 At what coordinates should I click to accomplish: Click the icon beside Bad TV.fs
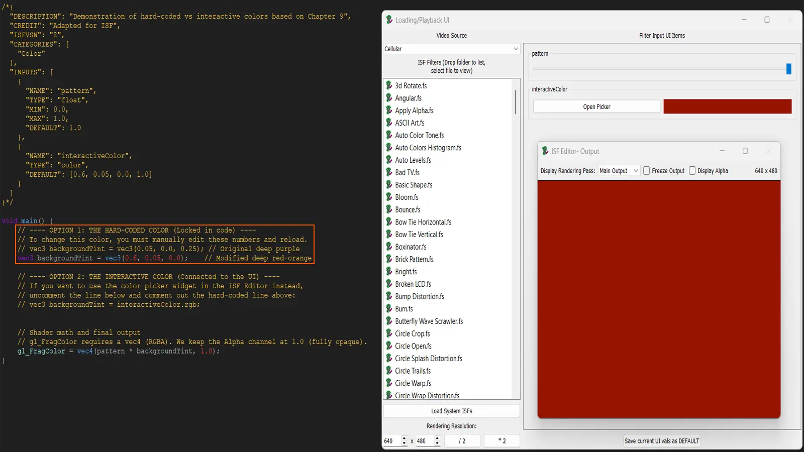click(389, 172)
